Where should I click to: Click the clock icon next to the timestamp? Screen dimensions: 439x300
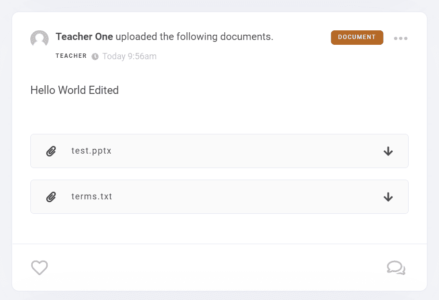click(x=95, y=56)
